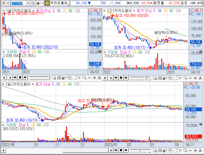
Task: Add an indicator to the weekly chart
Action: [165, 78]
